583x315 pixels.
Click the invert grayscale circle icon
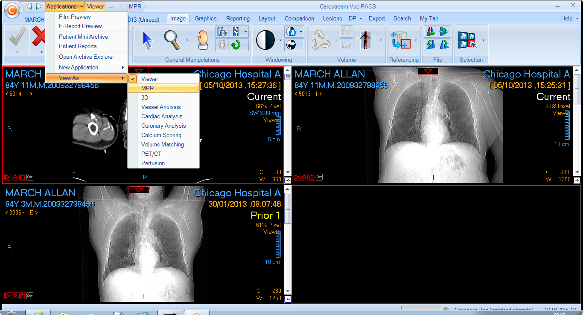[x=291, y=44]
